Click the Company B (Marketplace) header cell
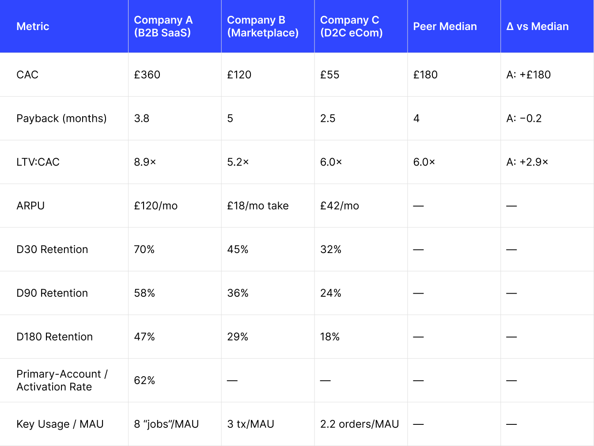Image resolution: width=594 pixels, height=446 pixels. (262, 26)
